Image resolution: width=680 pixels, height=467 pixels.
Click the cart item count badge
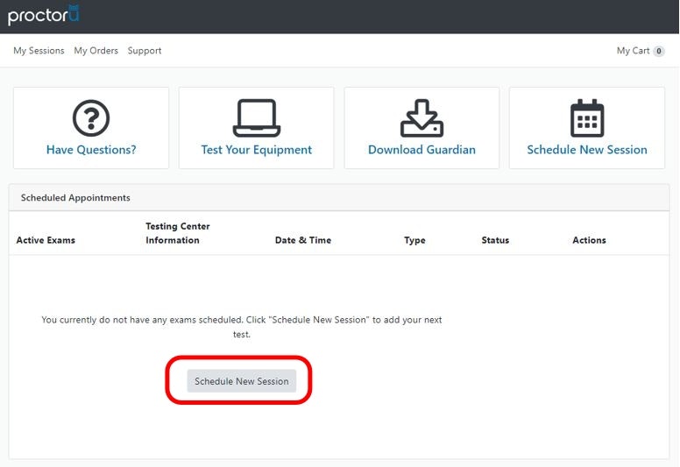(x=659, y=51)
